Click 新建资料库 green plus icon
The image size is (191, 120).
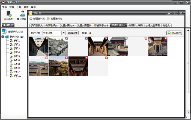31,19
